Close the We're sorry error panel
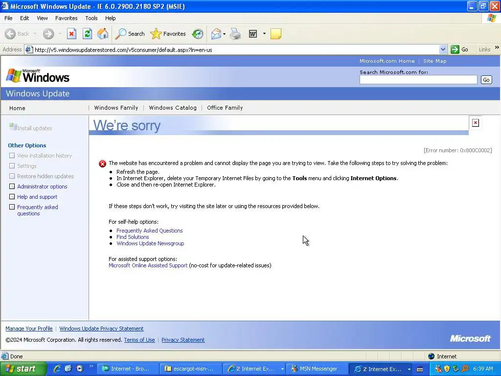 tap(476, 123)
